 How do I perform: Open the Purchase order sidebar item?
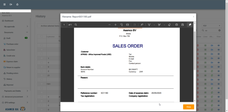click(x=12, y=44)
